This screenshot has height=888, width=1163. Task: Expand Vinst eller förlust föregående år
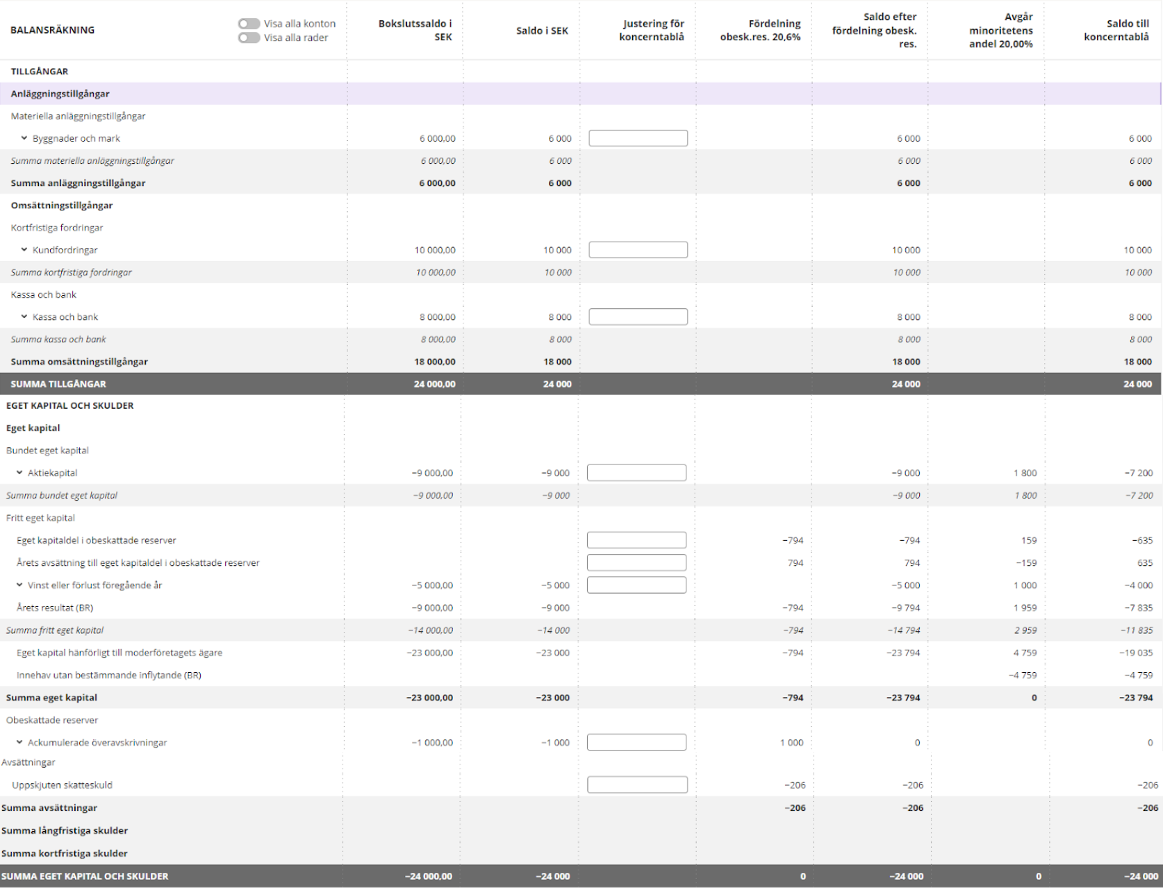pyautogui.click(x=19, y=585)
